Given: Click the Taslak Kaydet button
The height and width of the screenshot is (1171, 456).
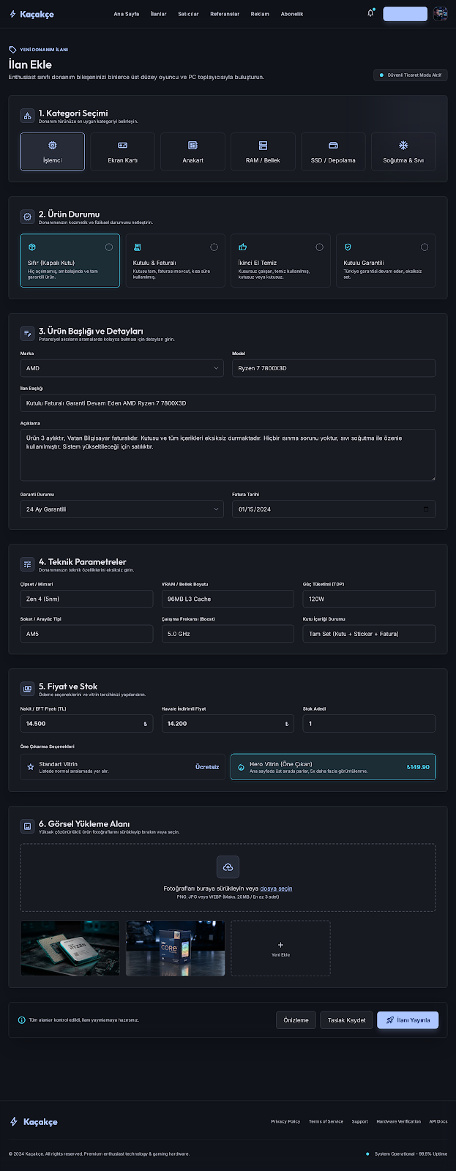Looking at the screenshot, I should tap(346, 1020).
